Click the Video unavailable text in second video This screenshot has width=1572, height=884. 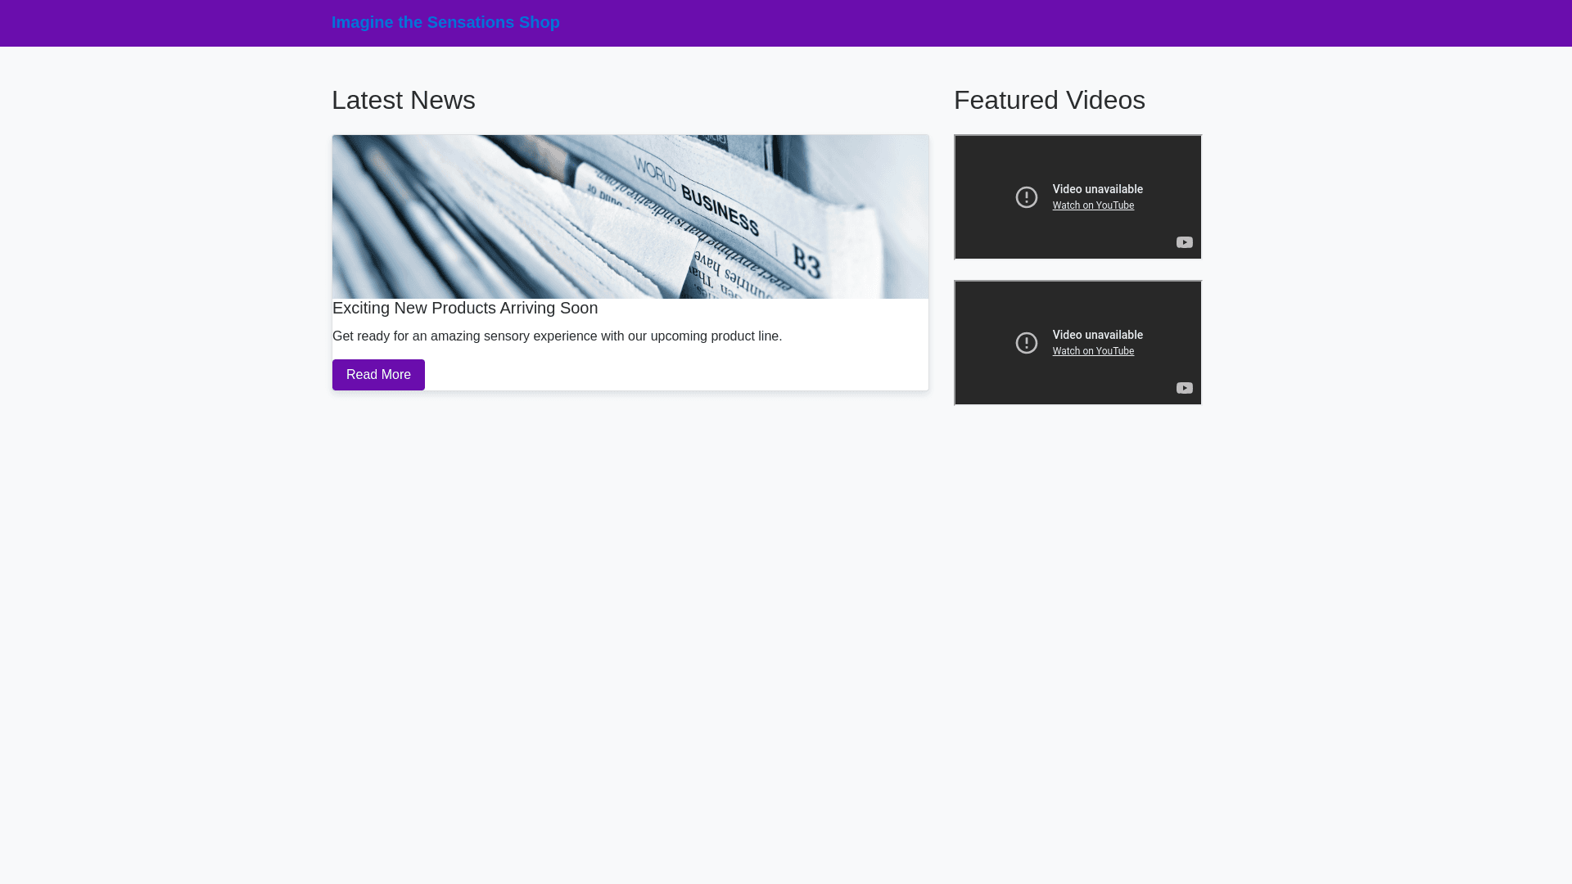tap(1097, 335)
